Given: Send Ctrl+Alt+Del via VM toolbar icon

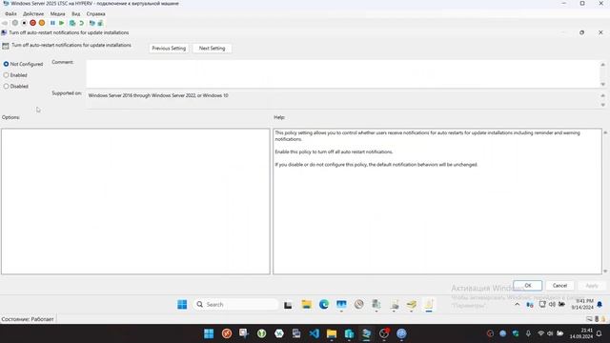Looking at the screenshot, I should pyautogui.click(x=5, y=23).
